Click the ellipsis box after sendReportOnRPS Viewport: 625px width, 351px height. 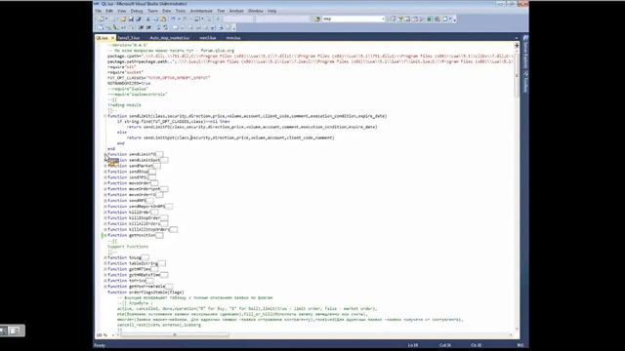[169, 207]
